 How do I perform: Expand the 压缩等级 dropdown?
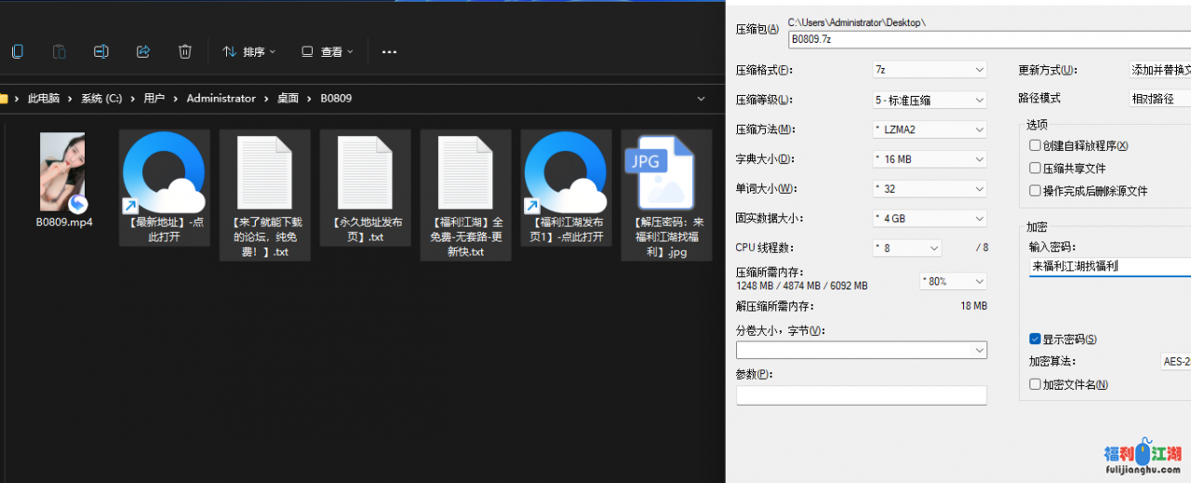click(929, 100)
